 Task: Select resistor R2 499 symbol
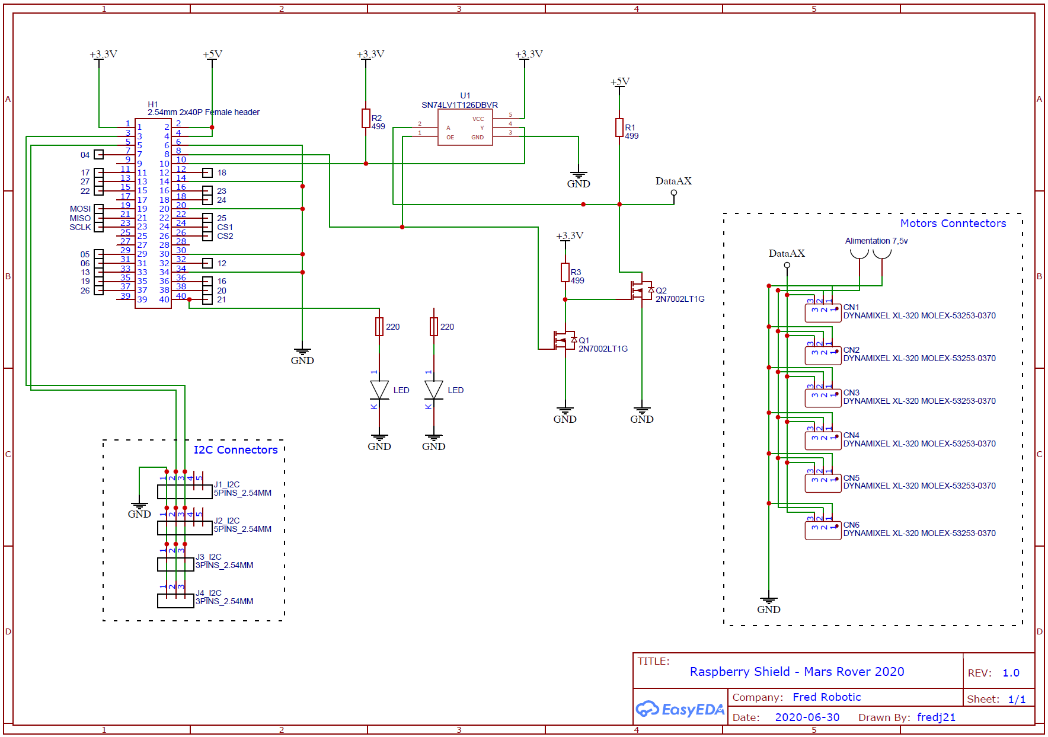point(366,118)
